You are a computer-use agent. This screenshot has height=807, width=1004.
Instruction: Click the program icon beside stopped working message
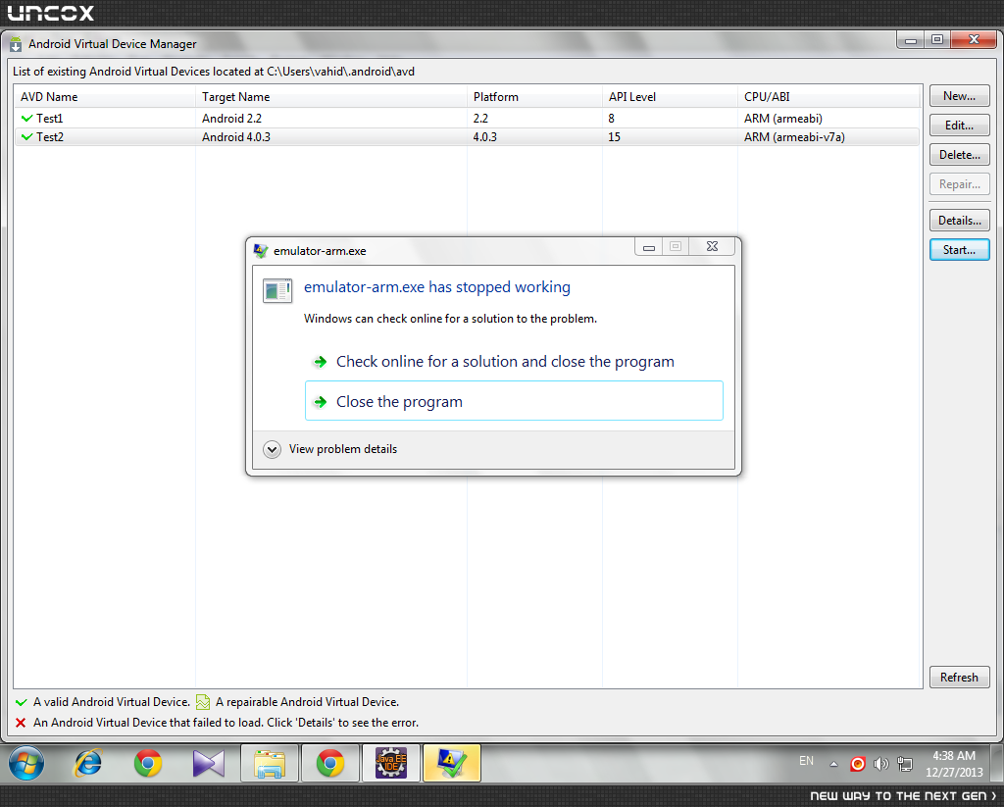pos(277,290)
